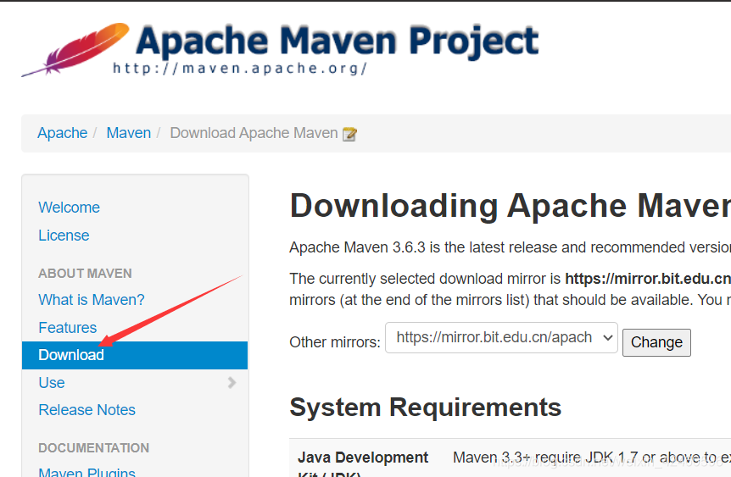The width and height of the screenshot is (731, 477).
Task: Go to the Welcome page
Action: click(x=69, y=208)
